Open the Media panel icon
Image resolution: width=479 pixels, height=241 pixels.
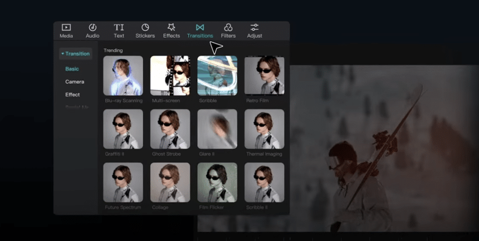[x=66, y=28]
